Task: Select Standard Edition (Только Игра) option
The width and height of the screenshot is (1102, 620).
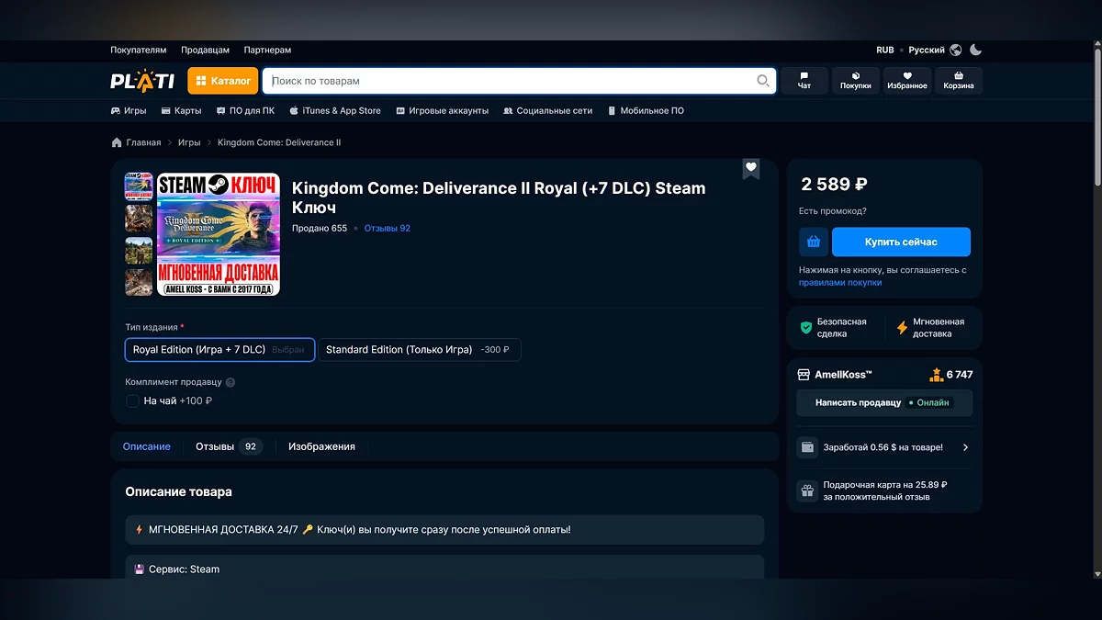Action: pos(419,350)
